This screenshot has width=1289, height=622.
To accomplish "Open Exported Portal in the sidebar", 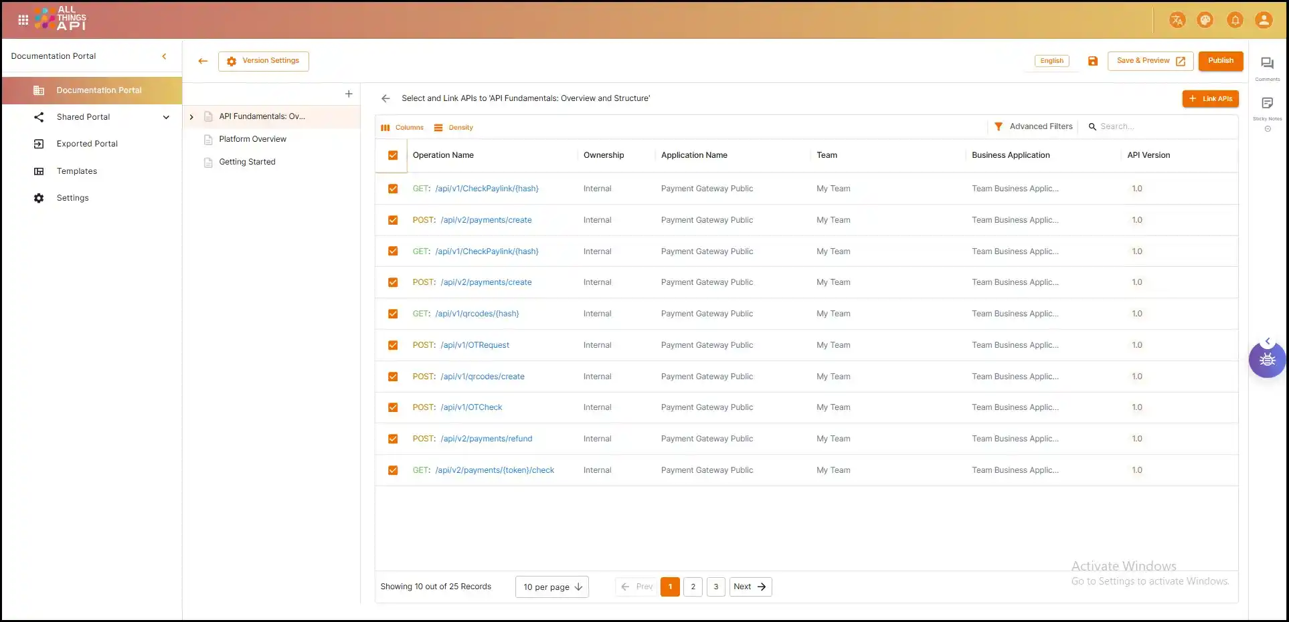I will [x=87, y=144].
